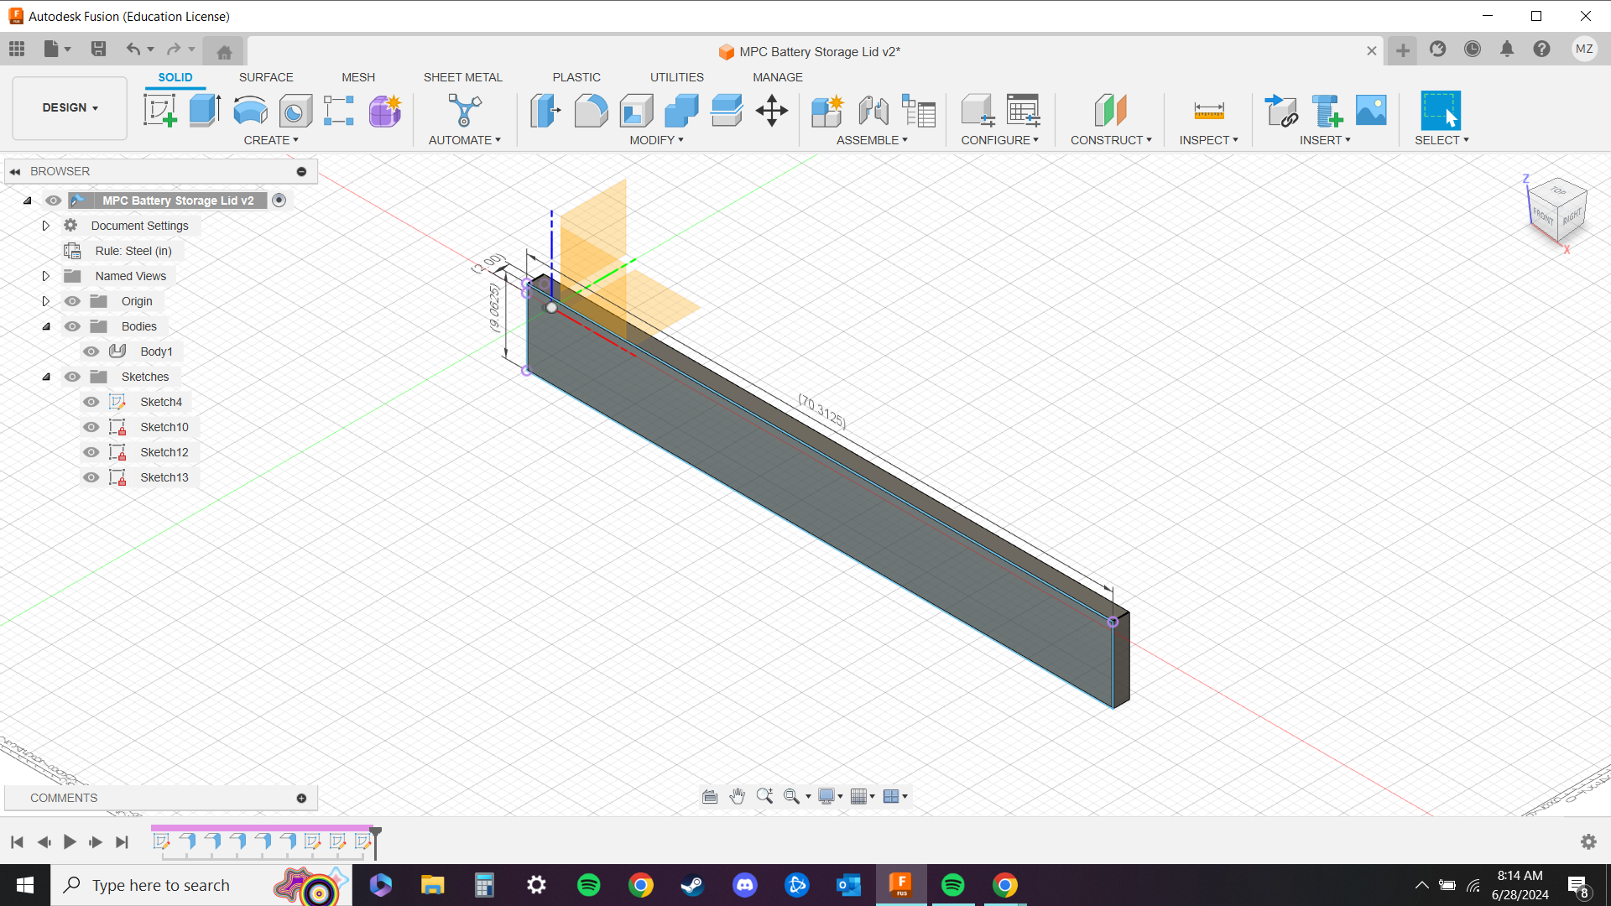Switch to the SURFACE tab
1611x906 pixels.
(266, 77)
